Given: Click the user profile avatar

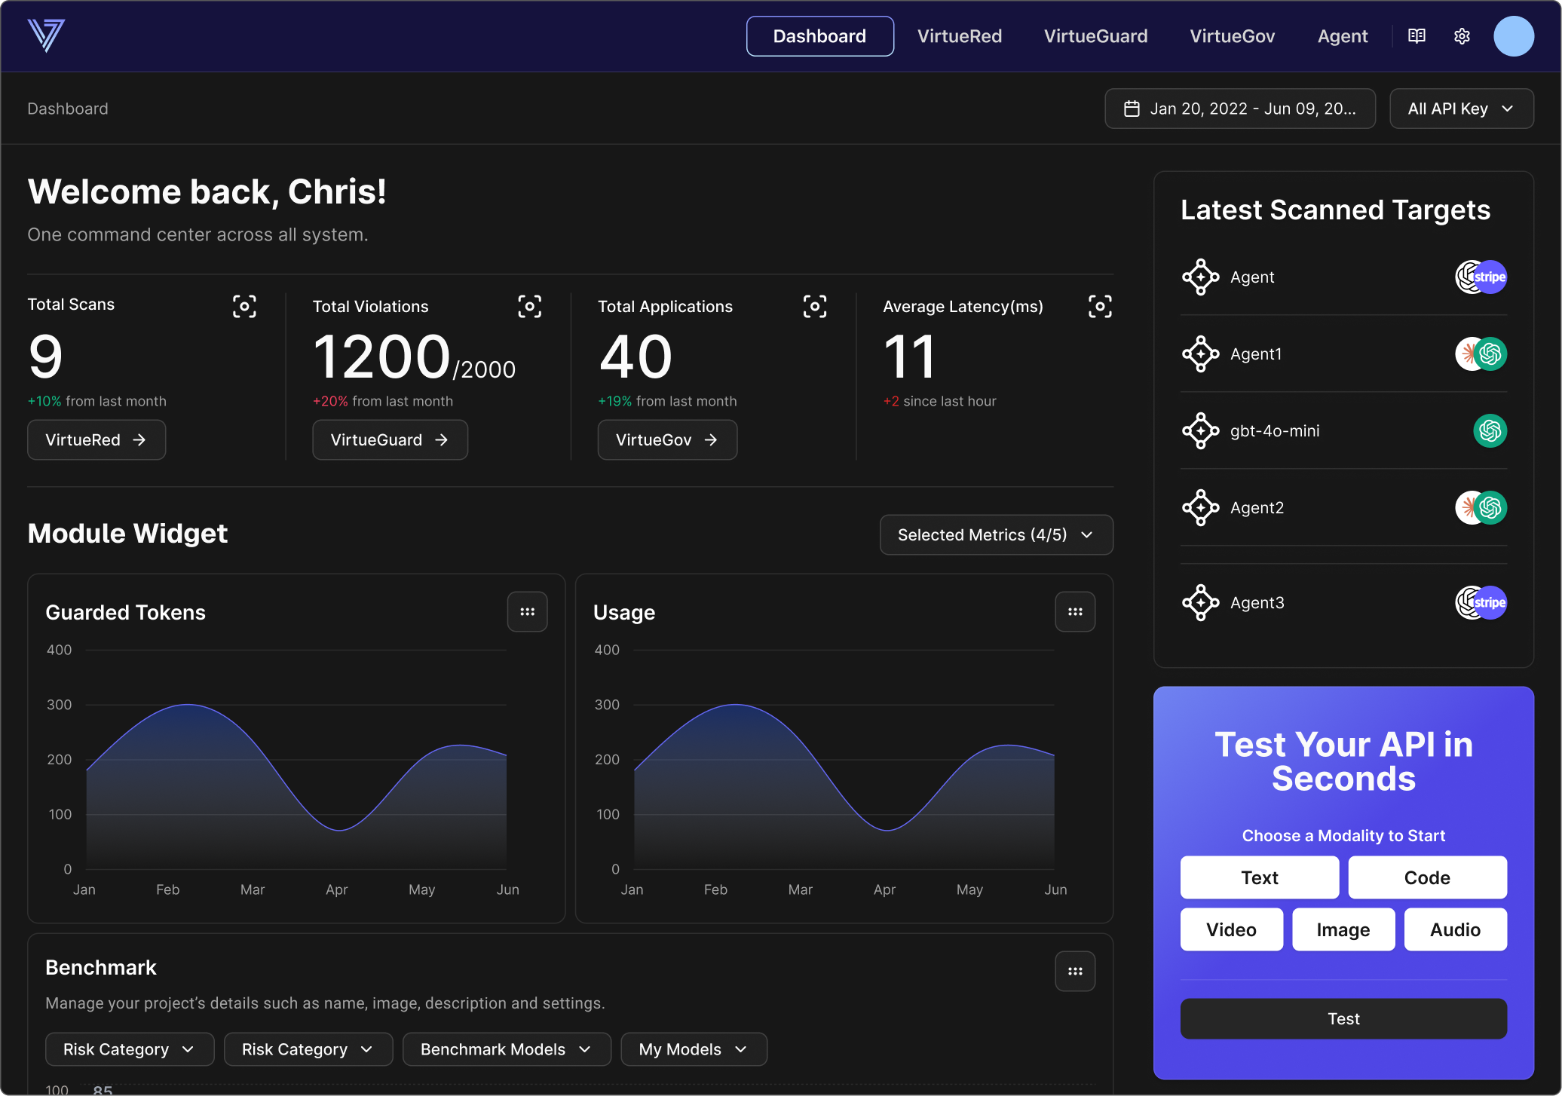Looking at the screenshot, I should (1513, 36).
